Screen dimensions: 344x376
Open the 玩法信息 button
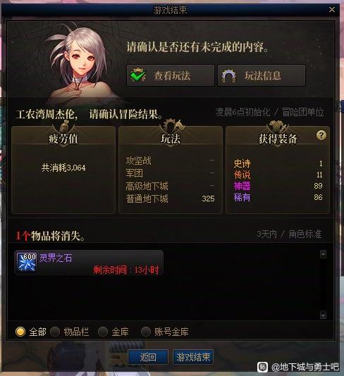coord(262,75)
